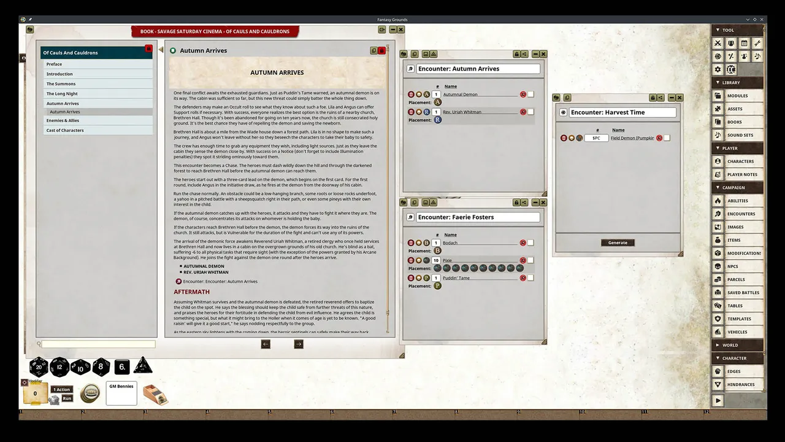Collapse the CAMPAIGN sidebar section
This screenshot has width=785, height=442.
pyautogui.click(x=737, y=187)
